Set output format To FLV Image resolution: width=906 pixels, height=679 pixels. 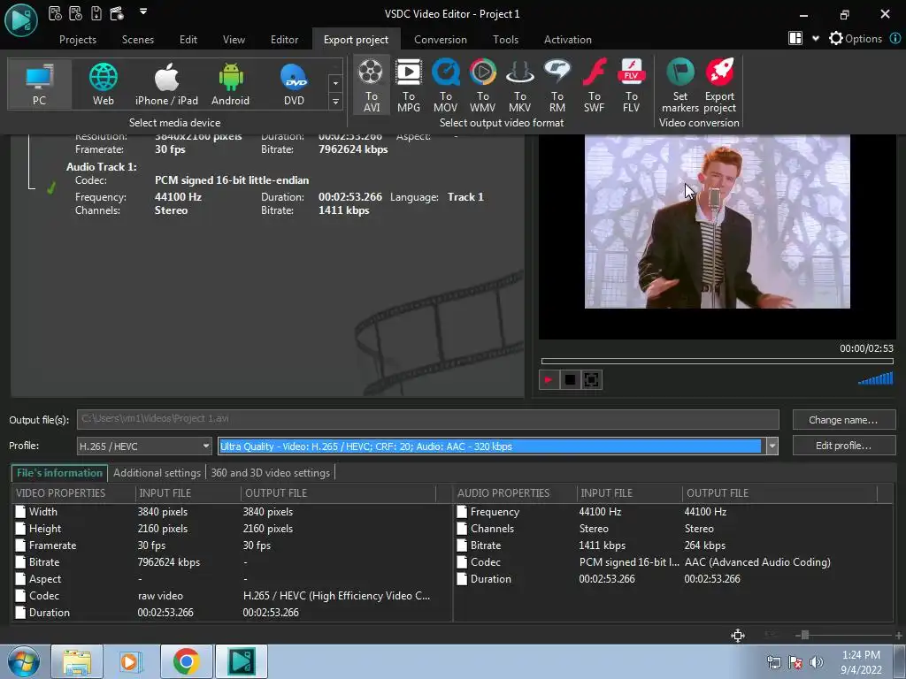coord(631,86)
